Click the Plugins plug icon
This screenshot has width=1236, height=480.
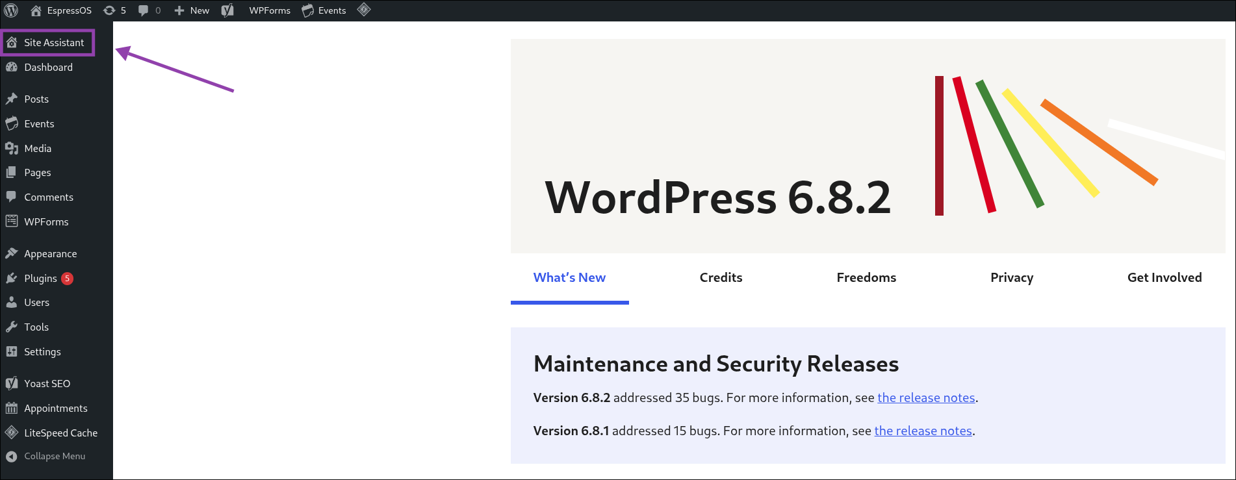12,278
